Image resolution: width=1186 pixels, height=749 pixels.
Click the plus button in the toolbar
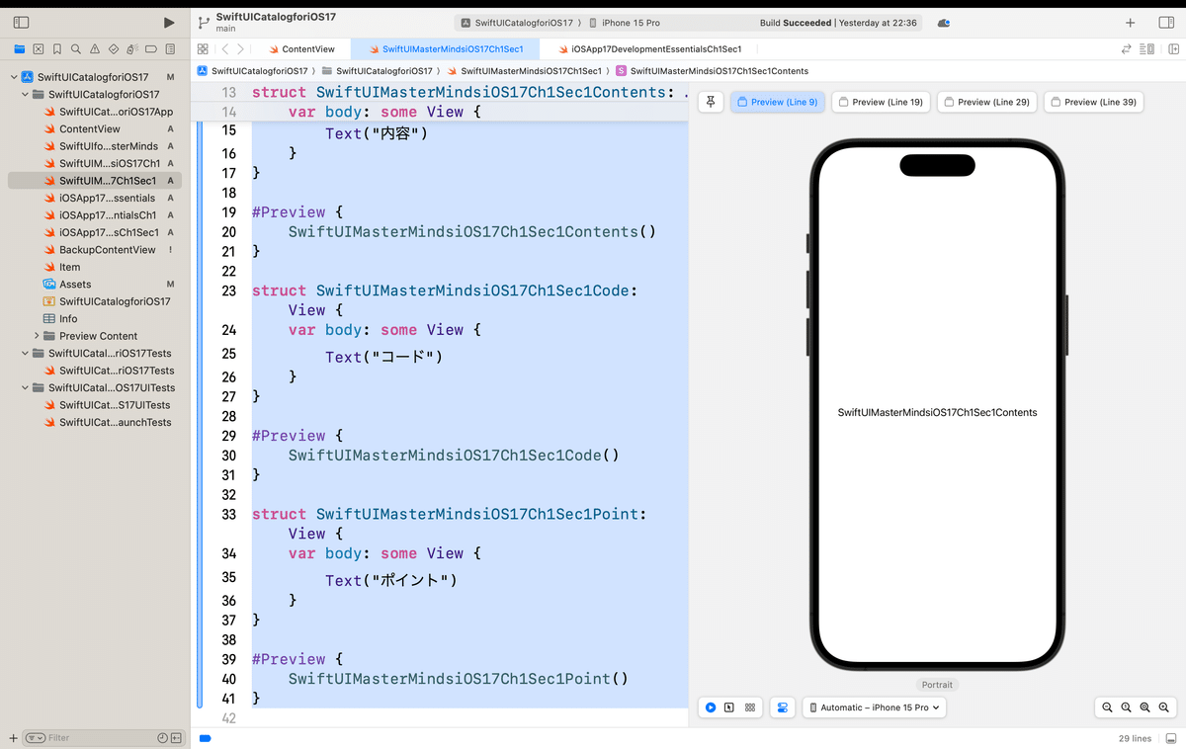1131,23
